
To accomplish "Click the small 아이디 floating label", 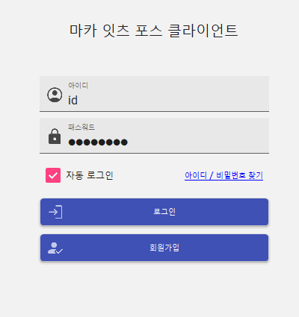I will pos(78,85).
